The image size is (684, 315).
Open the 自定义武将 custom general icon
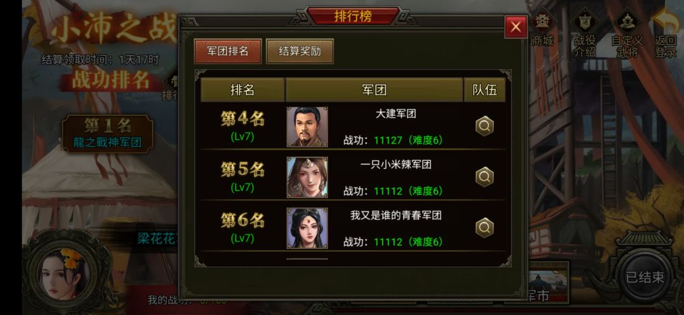coord(627,35)
